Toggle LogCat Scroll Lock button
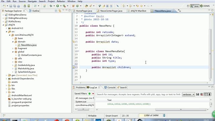Viewport: 215px width, 121px height. [x=209, y=94]
